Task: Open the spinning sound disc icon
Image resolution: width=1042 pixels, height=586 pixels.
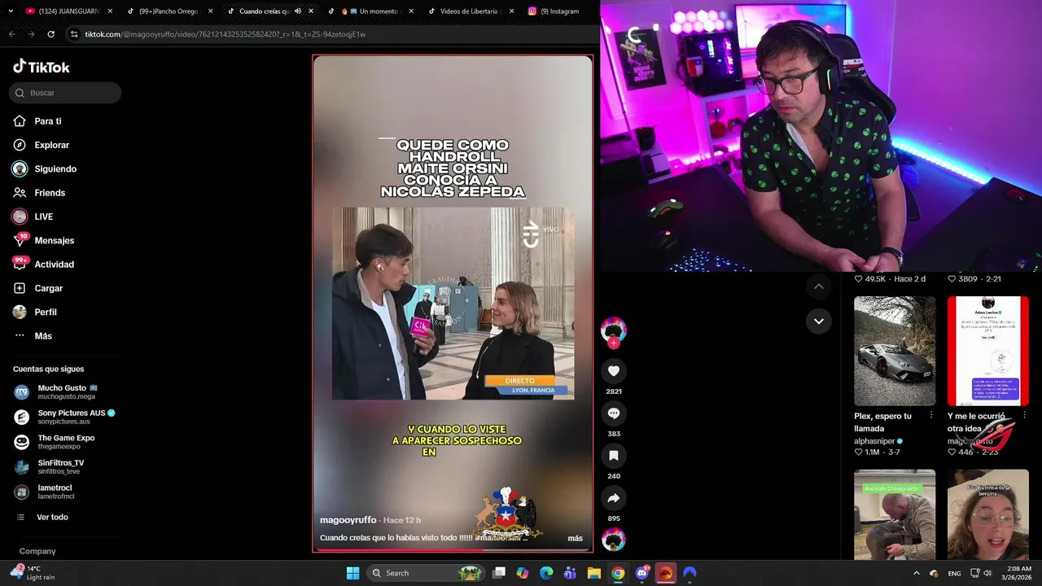Action: 614,540
